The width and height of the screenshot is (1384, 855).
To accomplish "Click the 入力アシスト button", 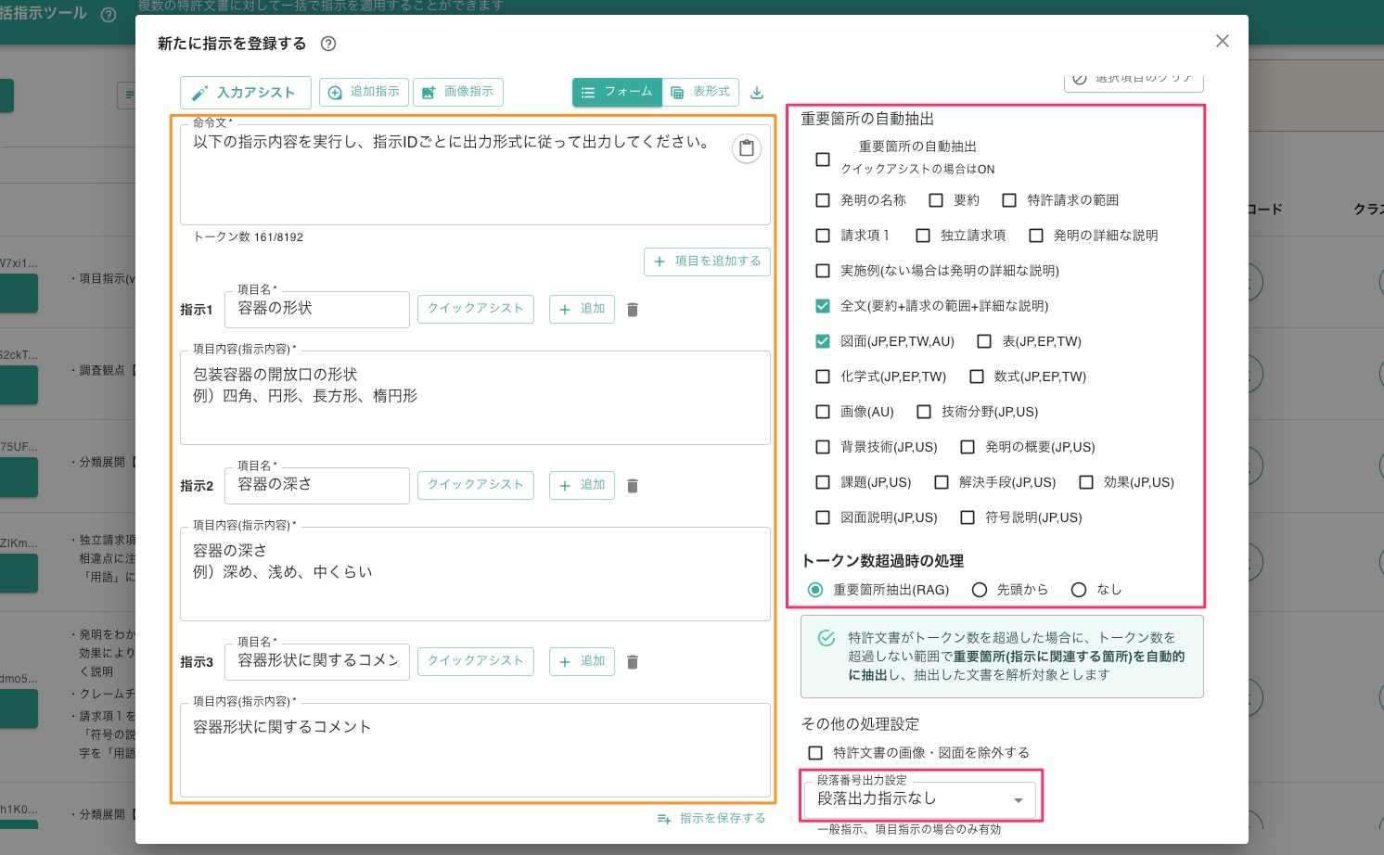I will pyautogui.click(x=246, y=93).
